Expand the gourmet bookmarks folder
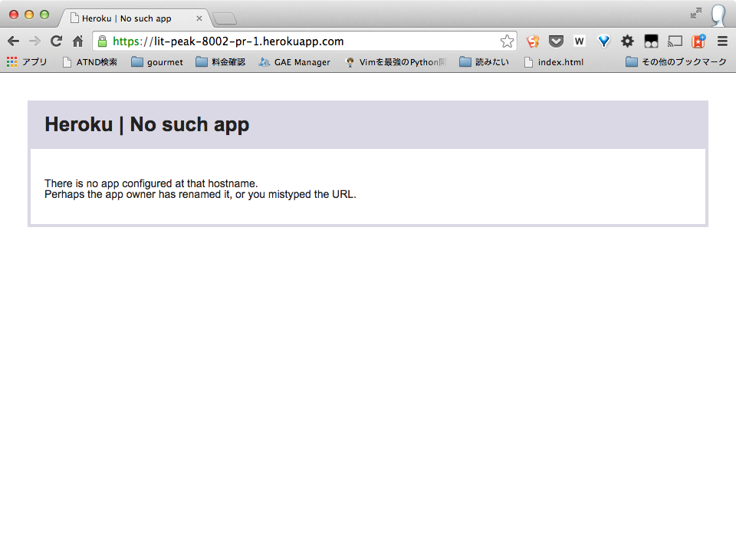 (157, 62)
